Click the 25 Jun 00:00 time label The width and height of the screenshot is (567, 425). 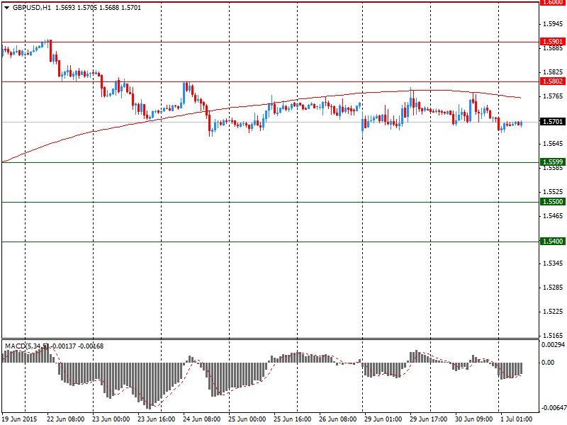click(247, 419)
